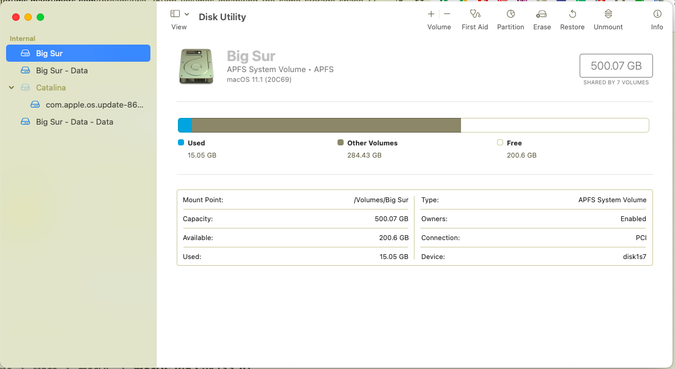
Task: Click the Big Sur - Data drive icon
Action: (x=26, y=70)
